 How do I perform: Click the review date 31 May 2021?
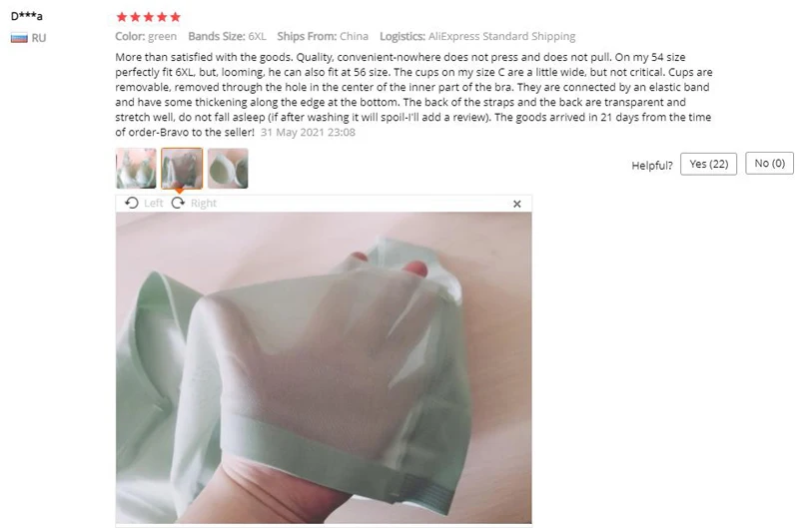308,133
